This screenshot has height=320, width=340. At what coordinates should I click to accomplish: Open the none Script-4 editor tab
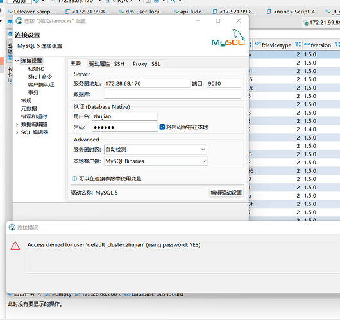(x=291, y=12)
